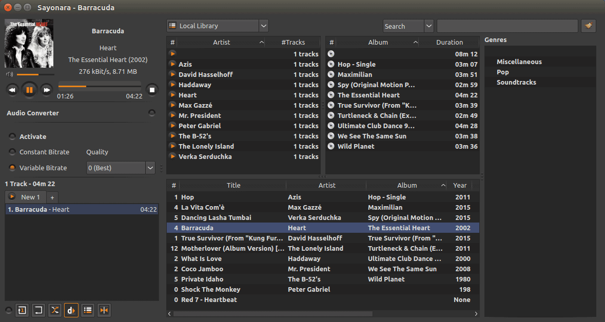605x322 pixels.
Task: Select Barracuda entry in the playlist
Action: (x=82, y=209)
